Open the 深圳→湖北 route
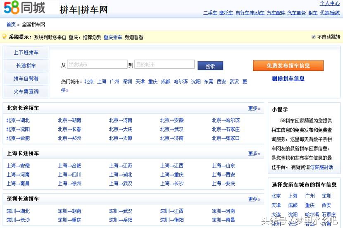The height and width of the screenshot is (228, 343). [18, 211]
